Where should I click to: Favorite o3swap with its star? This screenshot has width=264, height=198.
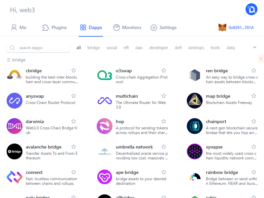click(x=164, y=70)
